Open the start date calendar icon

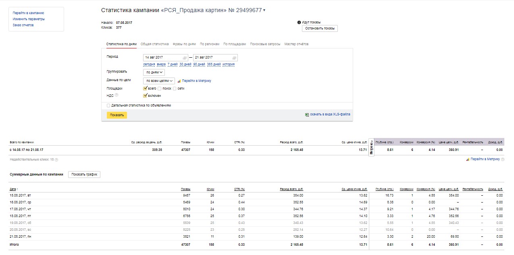click(x=185, y=58)
